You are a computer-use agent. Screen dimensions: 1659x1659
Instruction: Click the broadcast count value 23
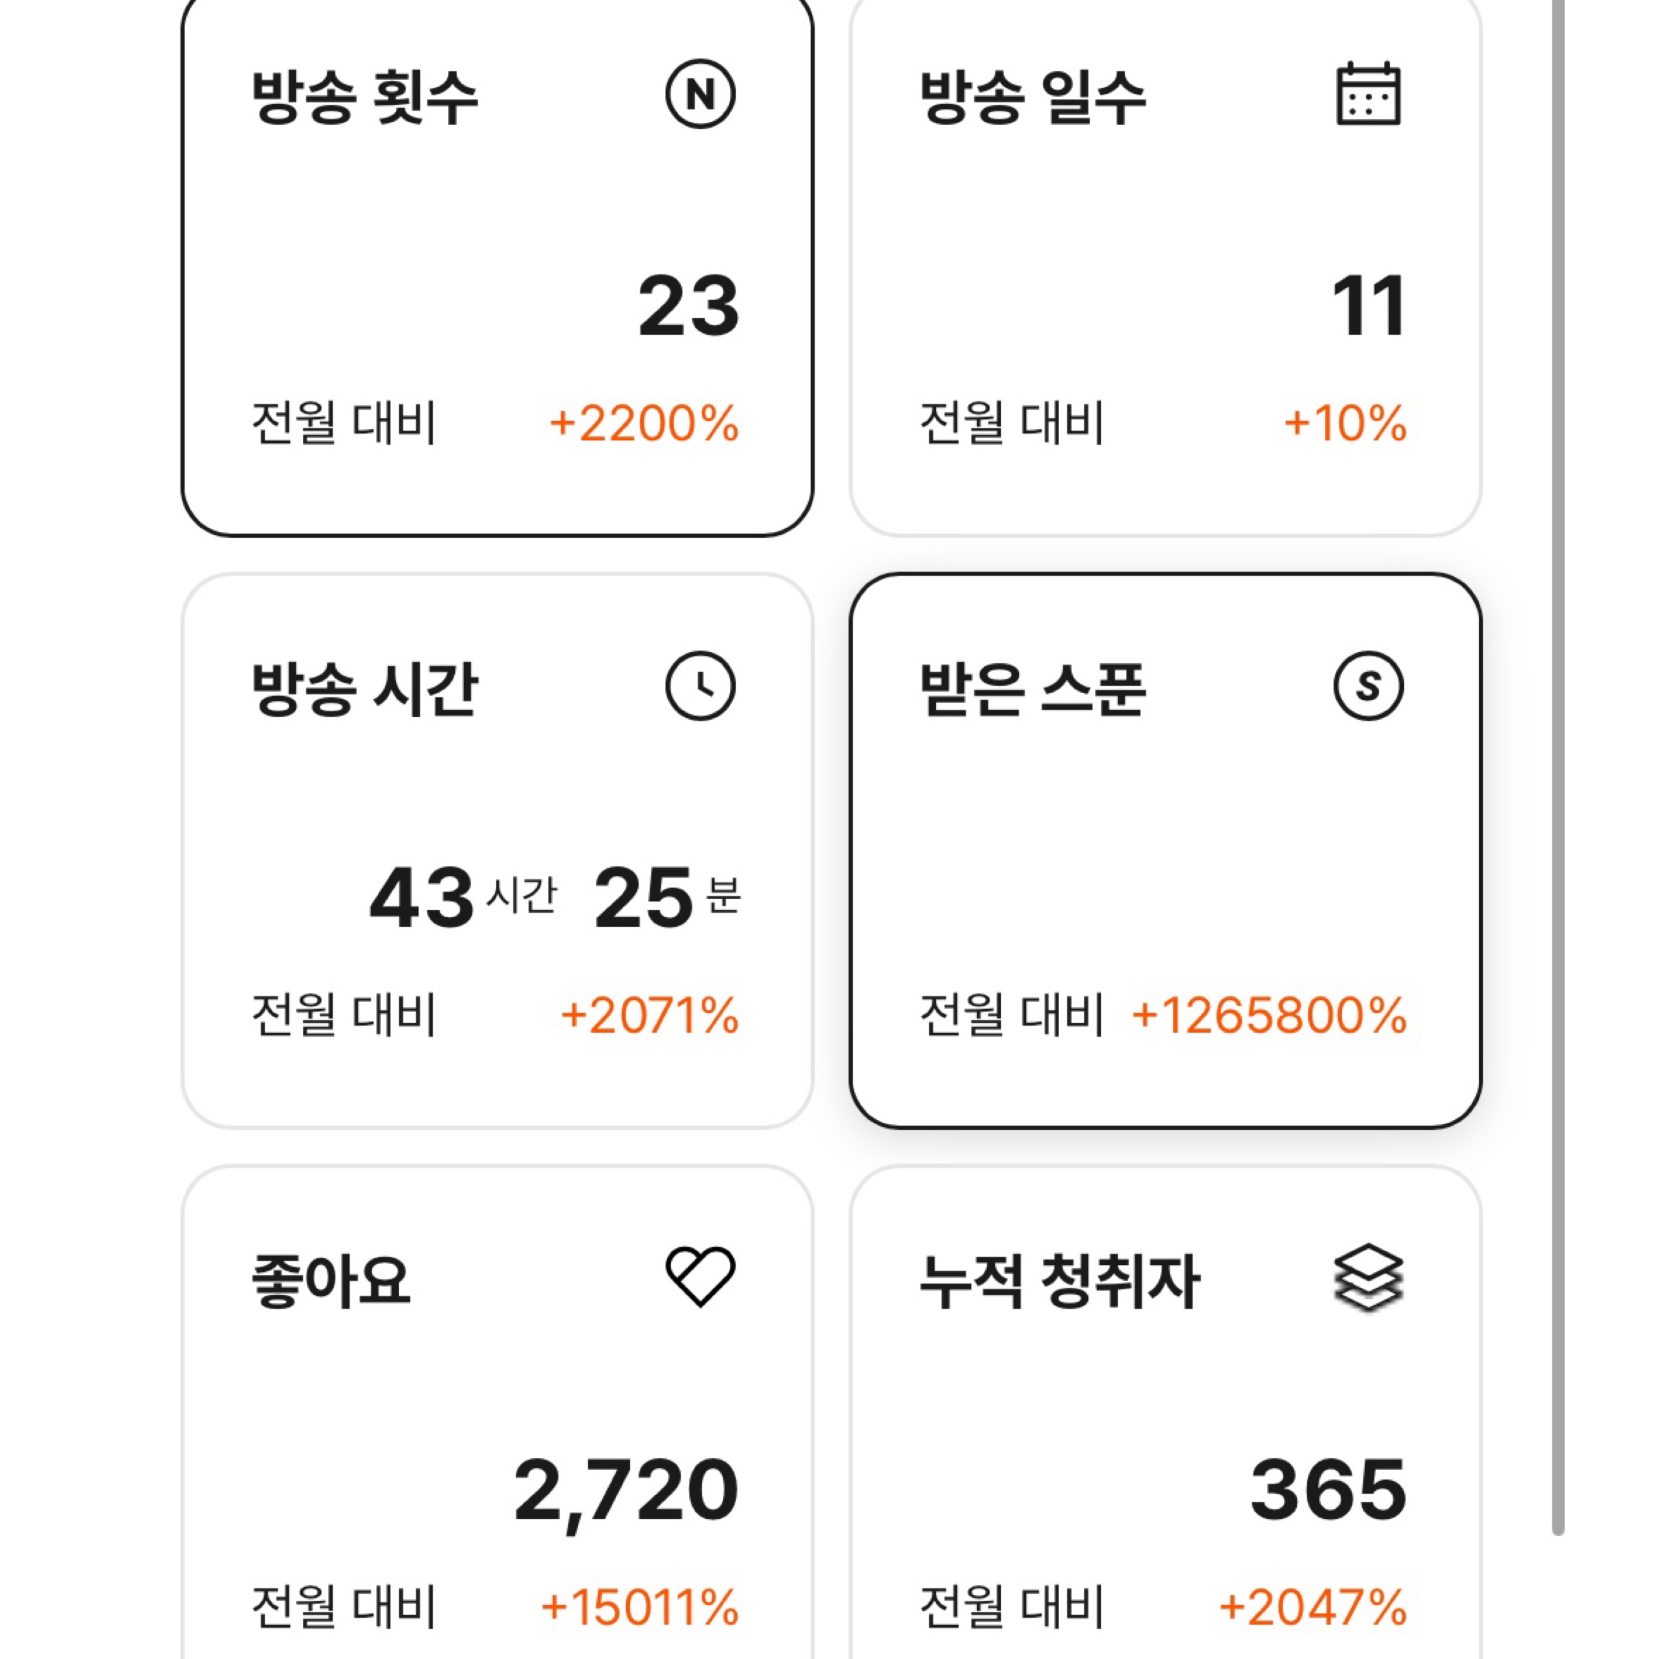pyautogui.click(x=688, y=307)
